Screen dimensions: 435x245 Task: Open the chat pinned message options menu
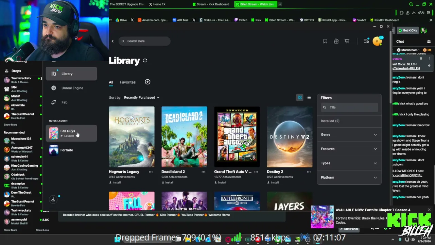click(429, 59)
